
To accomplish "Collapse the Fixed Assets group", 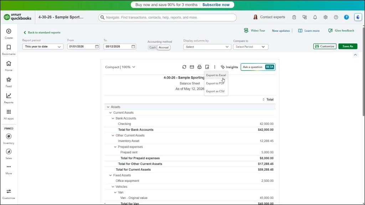I will (x=110, y=175).
